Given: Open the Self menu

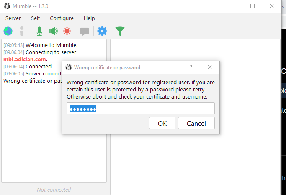Looking at the screenshot, I should pyautogui.click(x=36, y=18).
